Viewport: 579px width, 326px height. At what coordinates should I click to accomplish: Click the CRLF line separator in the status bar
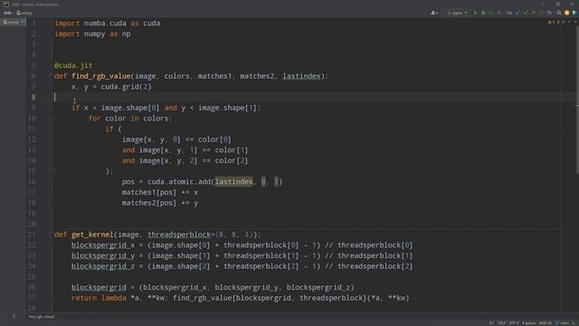[501, 323]
